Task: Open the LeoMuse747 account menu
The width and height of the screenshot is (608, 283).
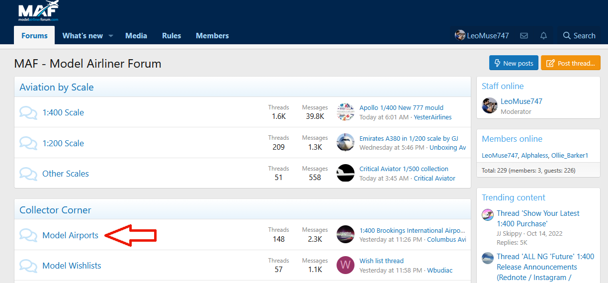Action: point(482,36)
